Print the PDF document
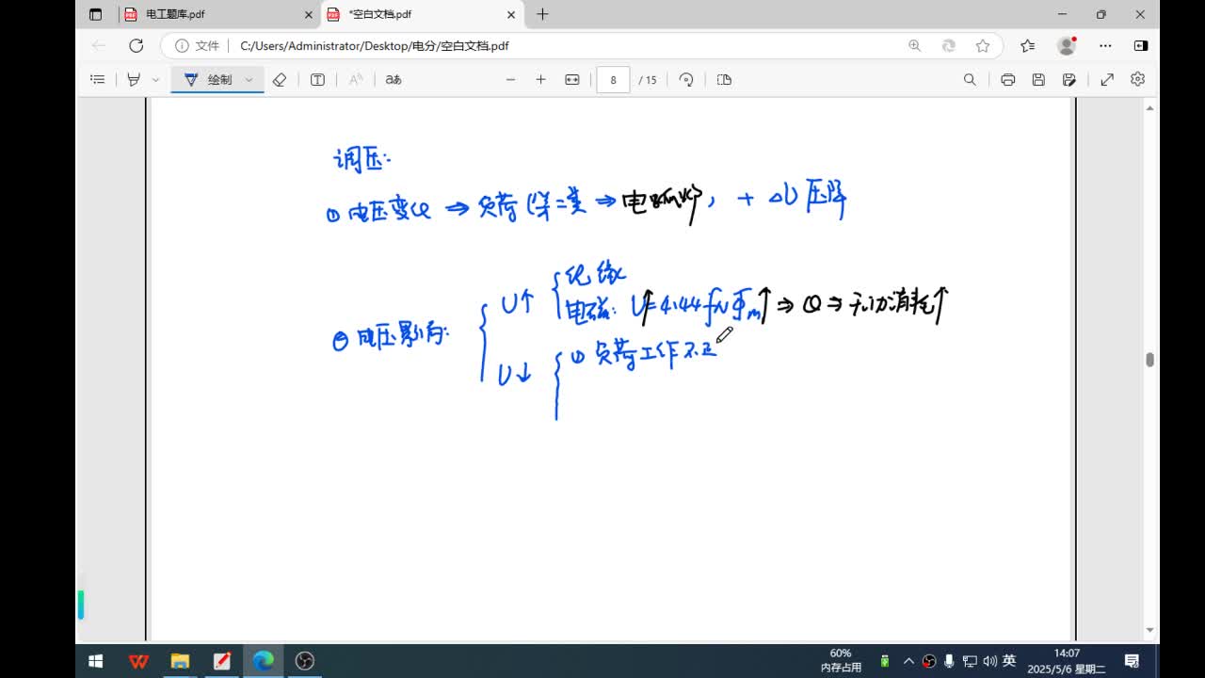This screenshot has height=678, width=1205. tap(1007, 79)
